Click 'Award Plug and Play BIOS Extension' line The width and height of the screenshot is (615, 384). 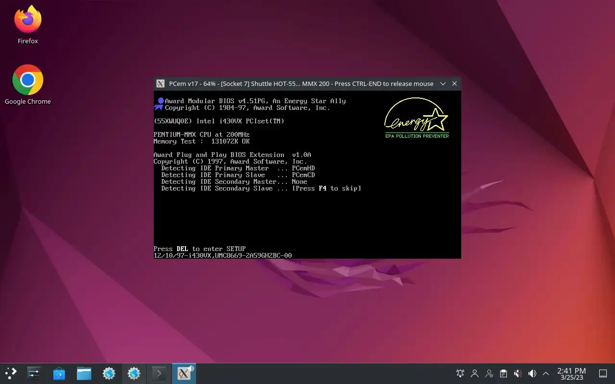(x=232, y=155)
